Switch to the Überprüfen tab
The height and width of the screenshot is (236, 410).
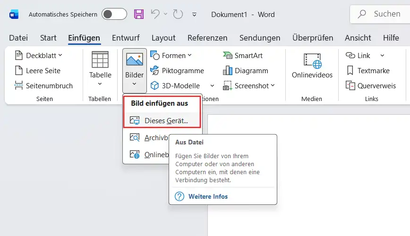point(313,38)
